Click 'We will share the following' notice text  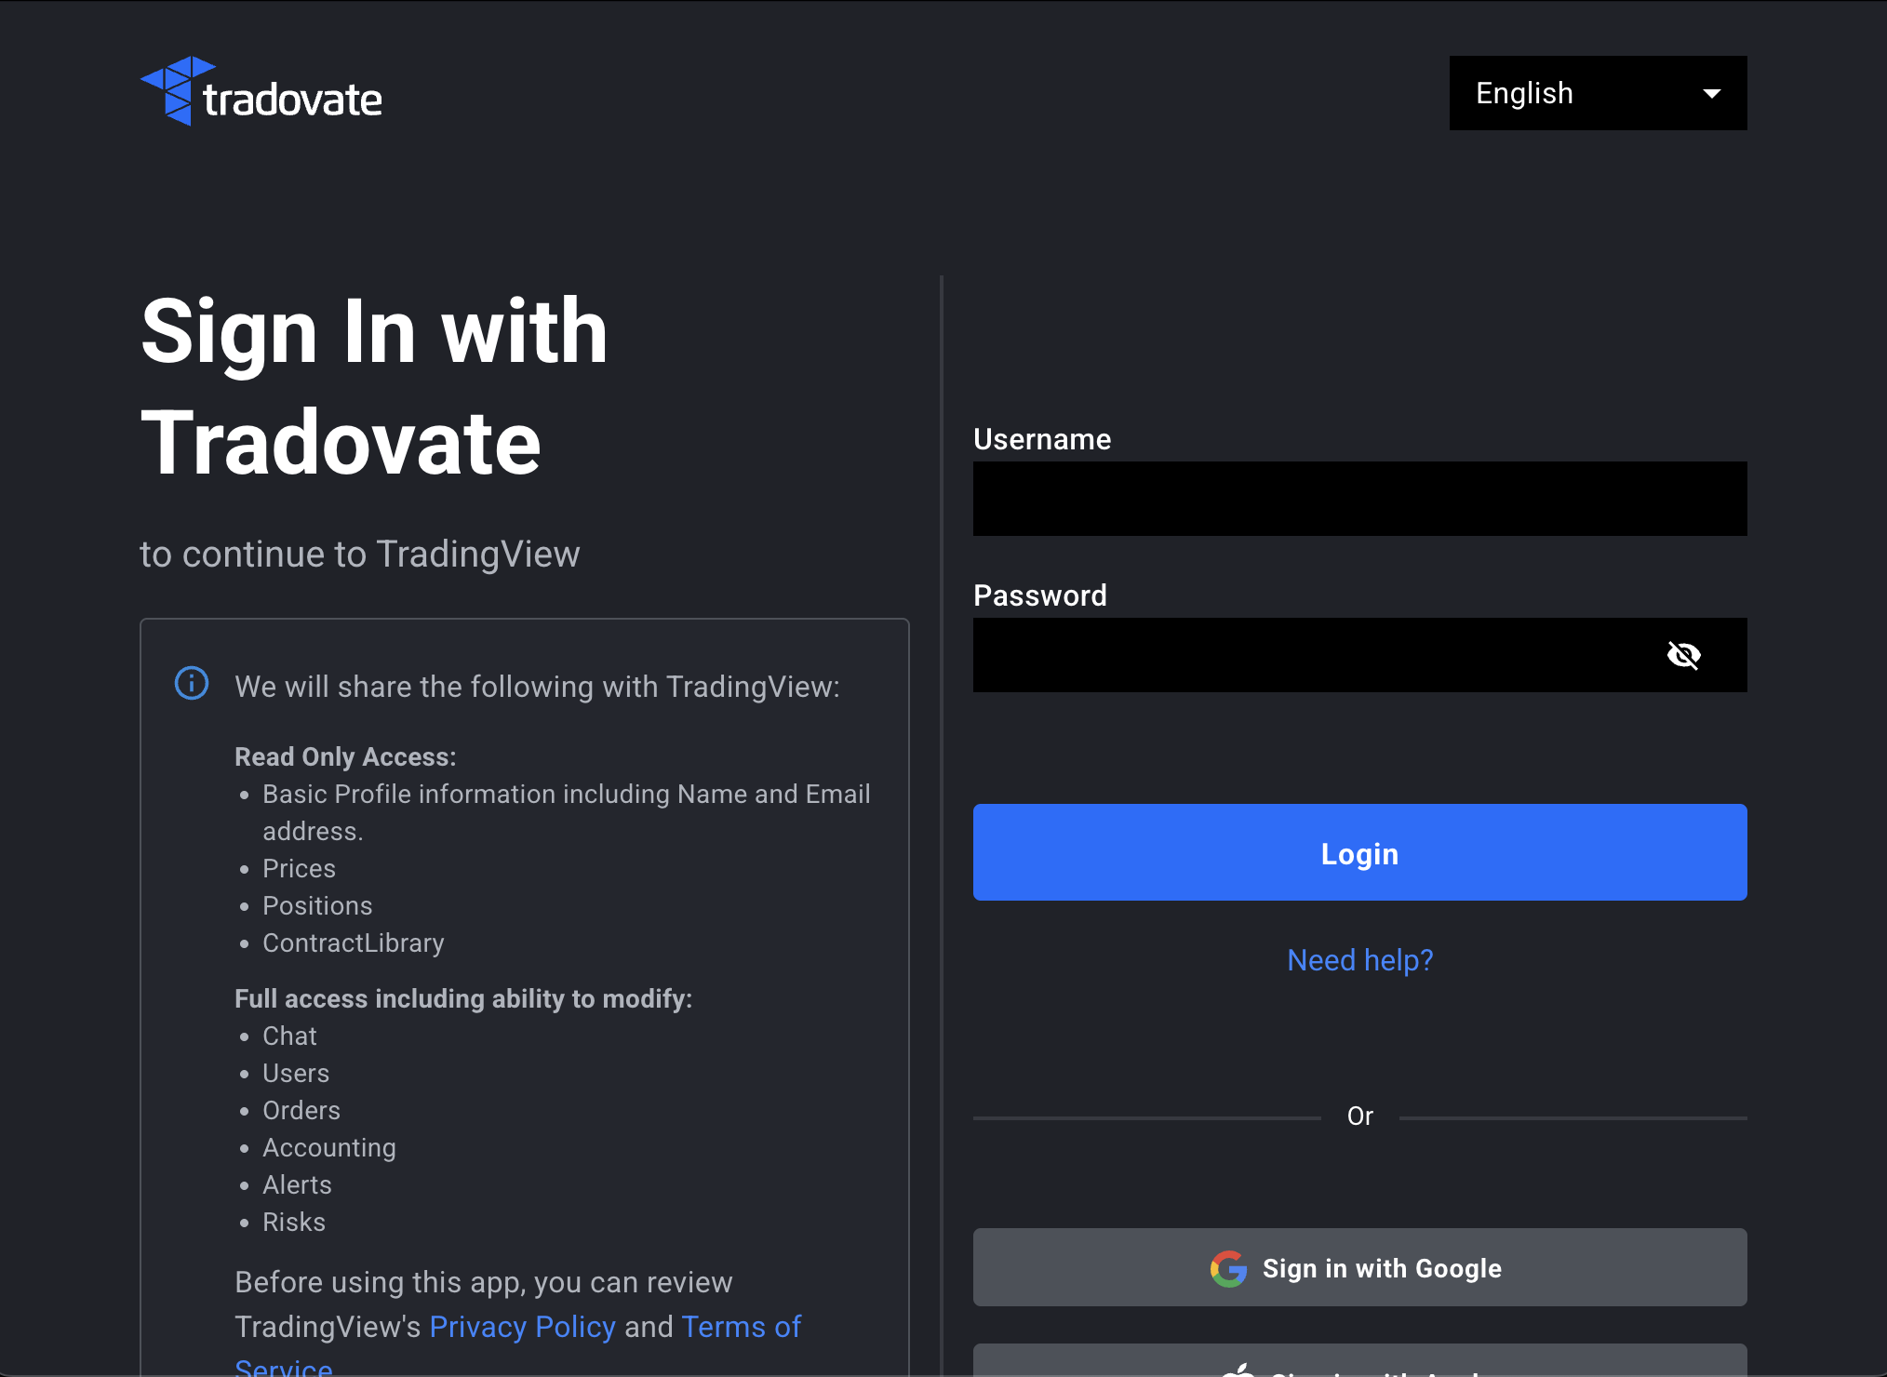click(x=538, y=687)
